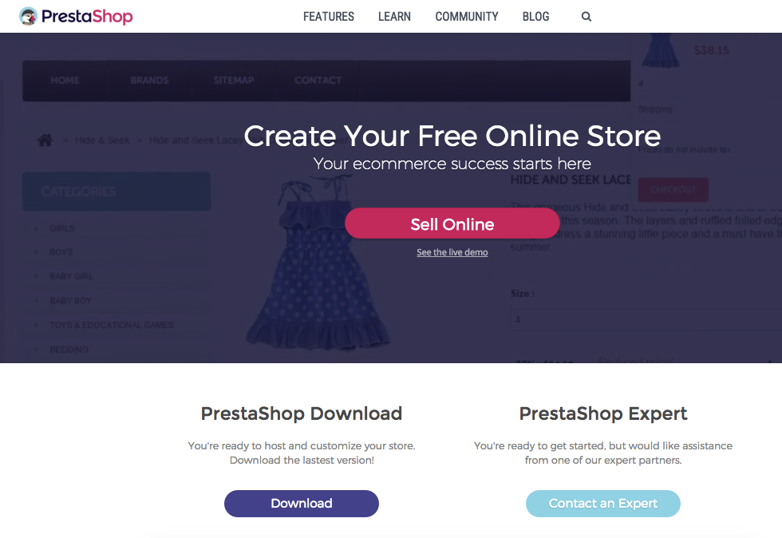Click the PrestaShop logo
The height and width of the screenshot is (538, 782).
(x=76, y=17)
